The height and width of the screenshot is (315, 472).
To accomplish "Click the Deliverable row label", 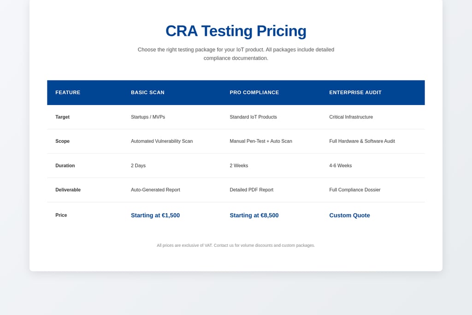I will click(68, 190).
